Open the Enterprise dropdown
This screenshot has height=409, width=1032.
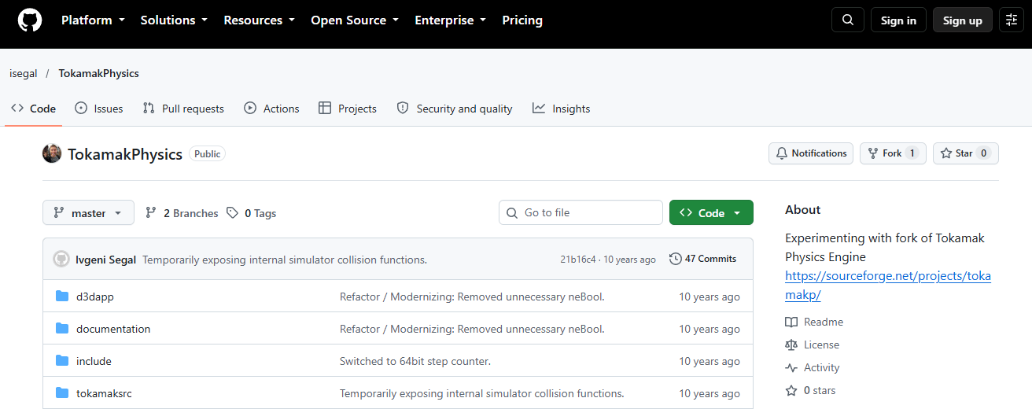pos(451,20)
